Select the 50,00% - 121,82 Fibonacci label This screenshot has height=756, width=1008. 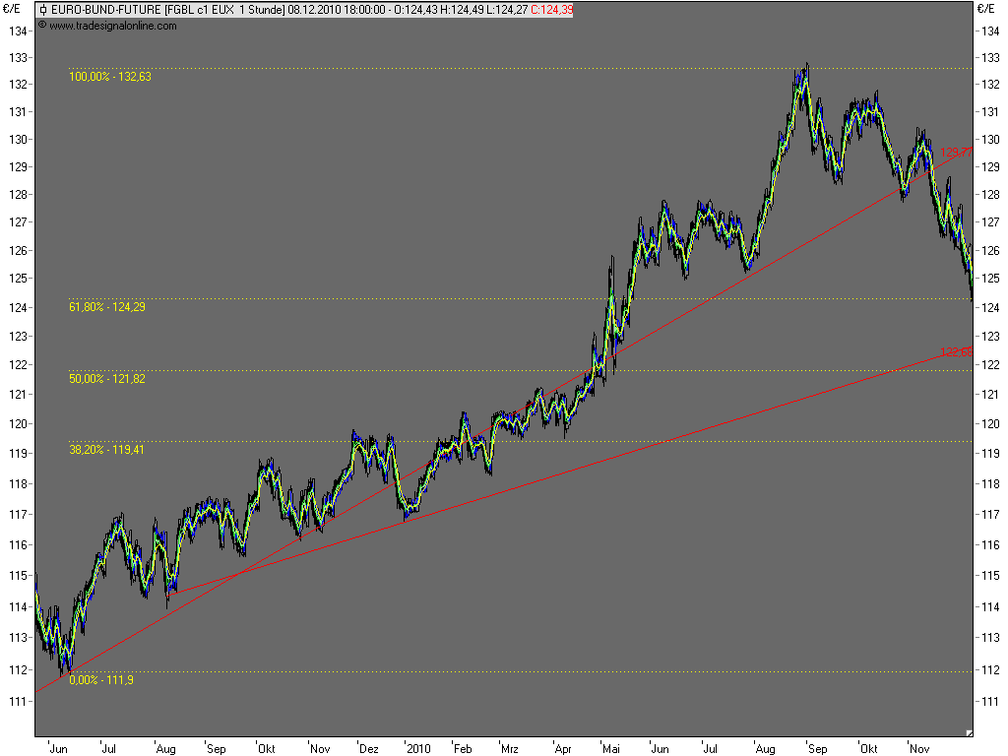(107, 379)
